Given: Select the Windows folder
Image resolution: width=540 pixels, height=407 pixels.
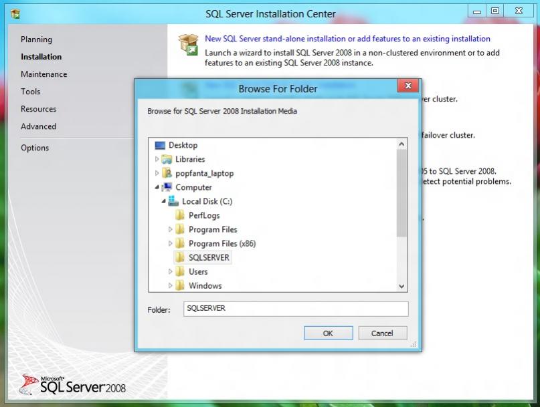Looking at the screenshot, I should coord(205,285).
